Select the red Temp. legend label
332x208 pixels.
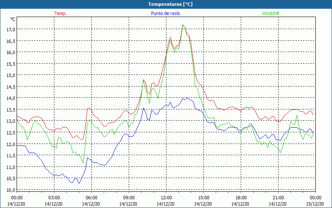61,13
